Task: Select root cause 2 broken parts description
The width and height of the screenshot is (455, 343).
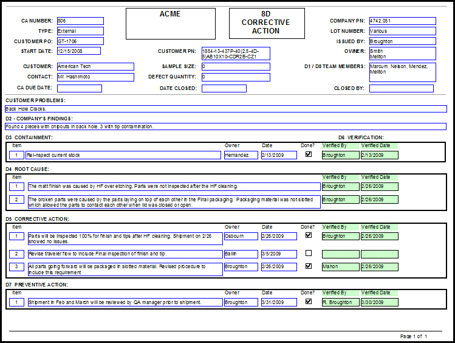Action: coord(174,202)
